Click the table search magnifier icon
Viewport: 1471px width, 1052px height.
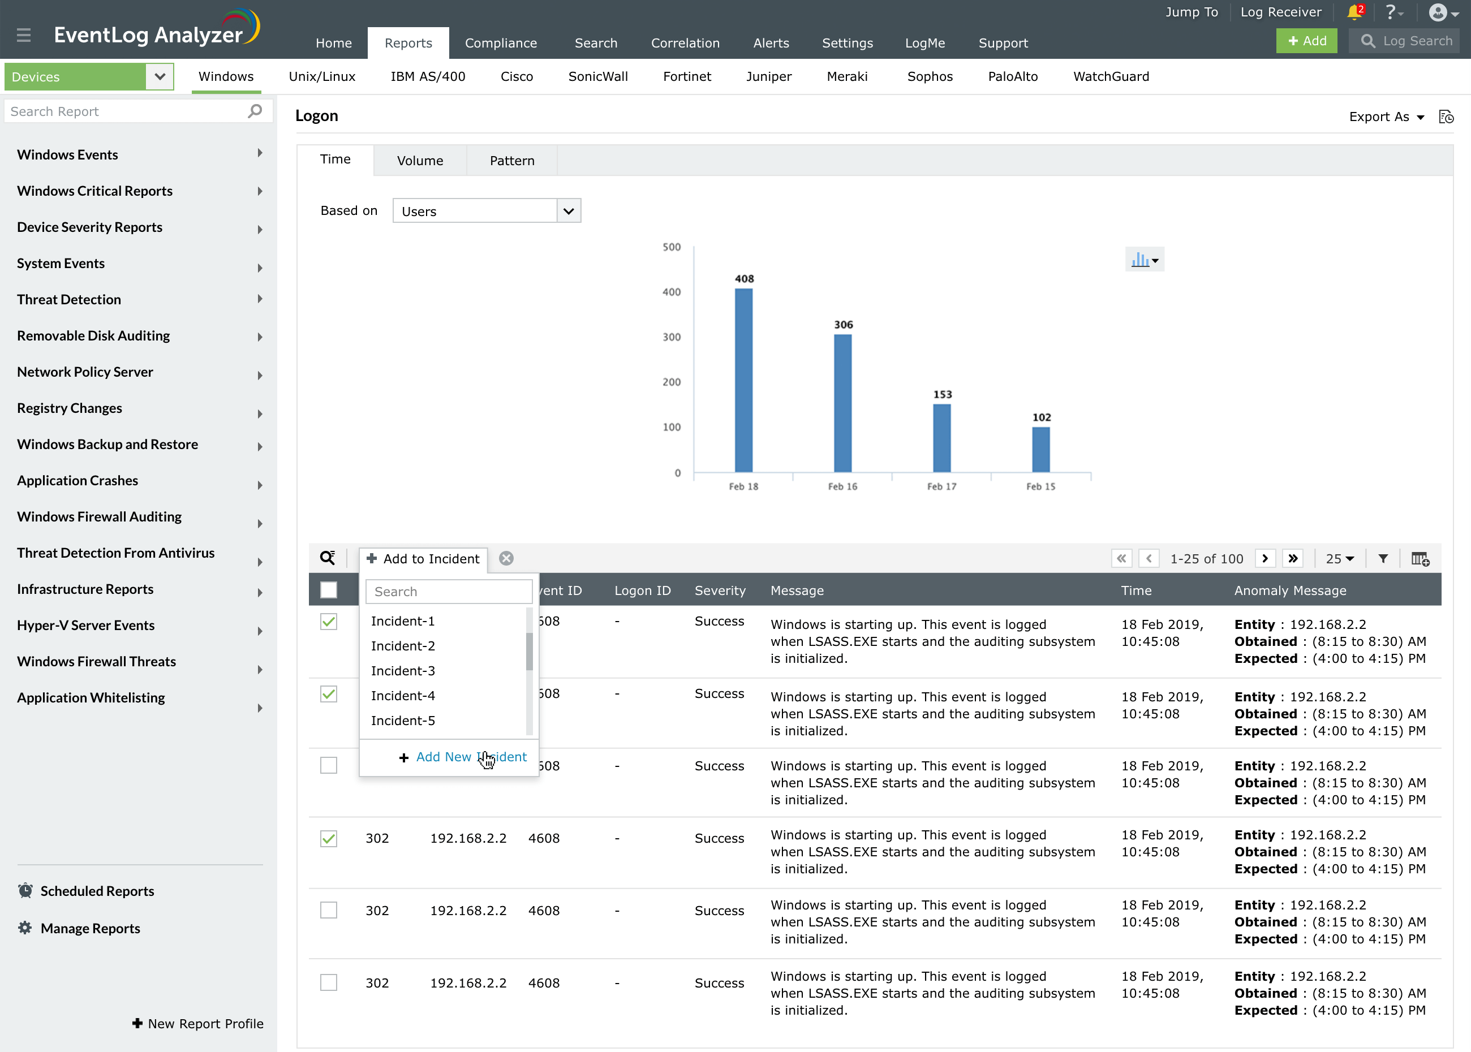point(328,558)
